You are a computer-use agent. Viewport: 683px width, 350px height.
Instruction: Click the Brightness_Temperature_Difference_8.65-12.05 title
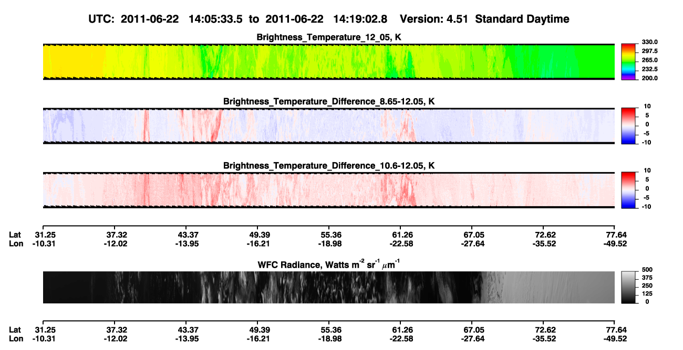coord(328,101)
